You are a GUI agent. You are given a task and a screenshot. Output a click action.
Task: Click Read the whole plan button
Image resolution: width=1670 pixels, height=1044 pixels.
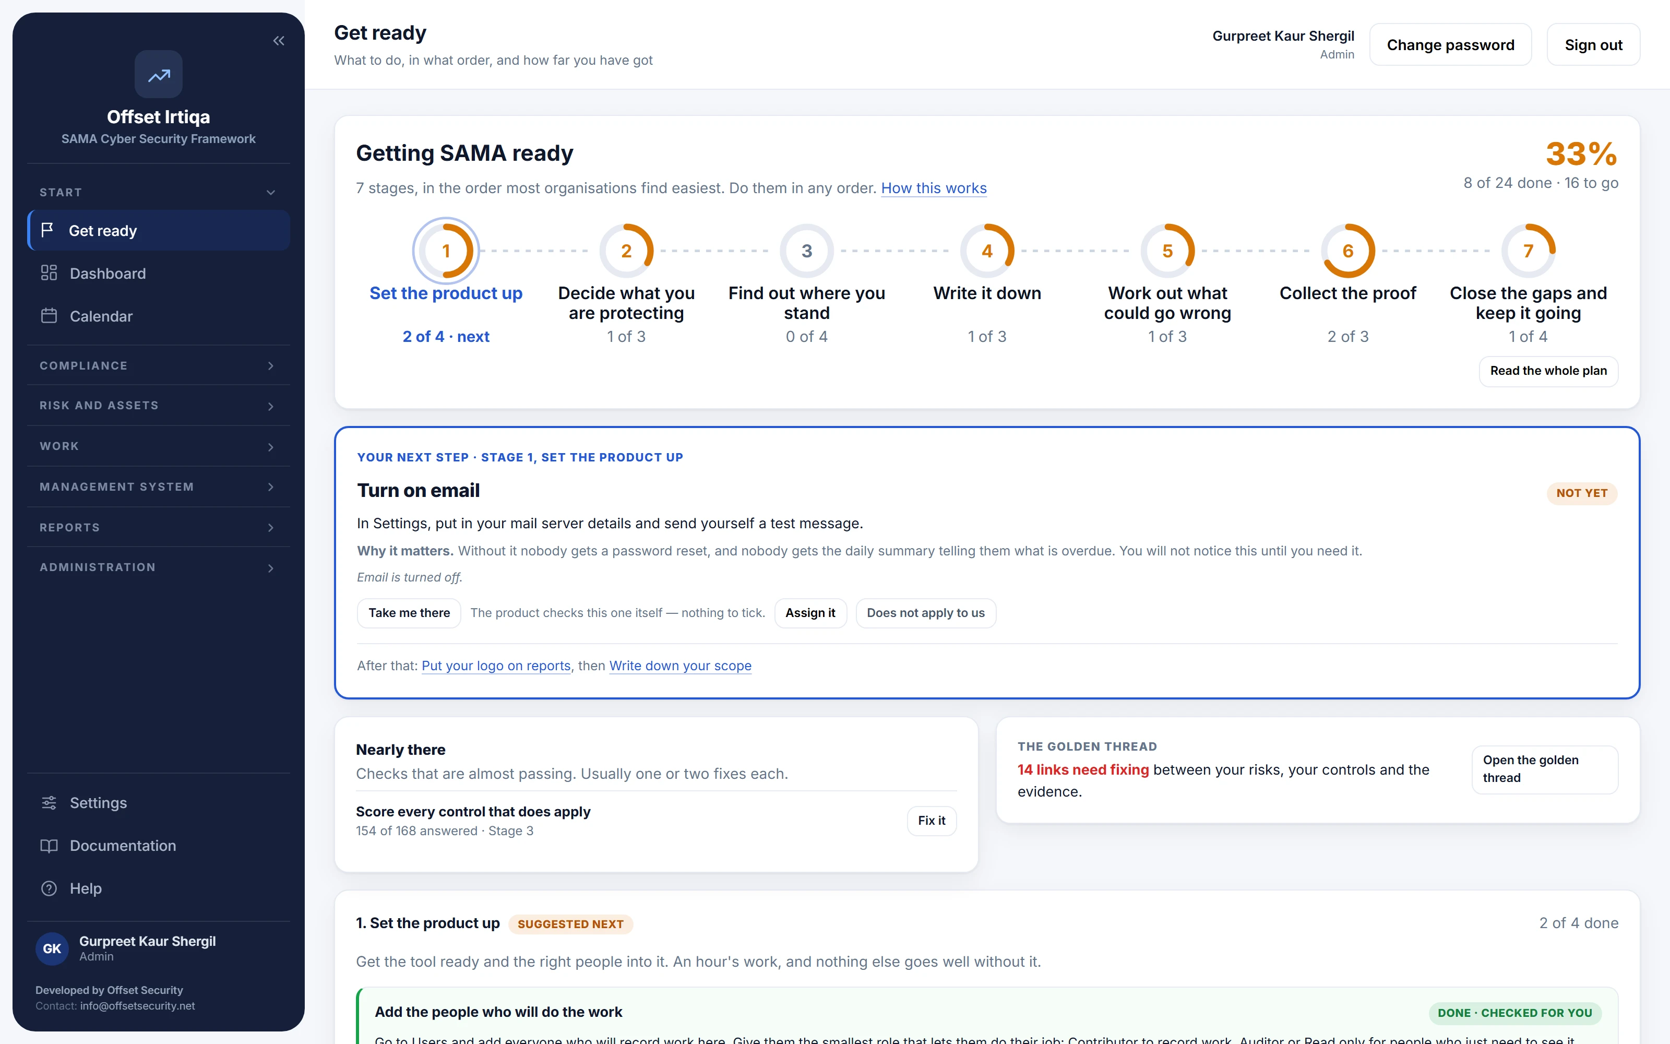coord(1548,371)
